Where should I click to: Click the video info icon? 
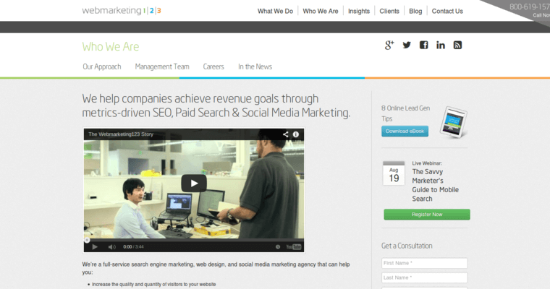pyautogui.click(x=296, y=134)
